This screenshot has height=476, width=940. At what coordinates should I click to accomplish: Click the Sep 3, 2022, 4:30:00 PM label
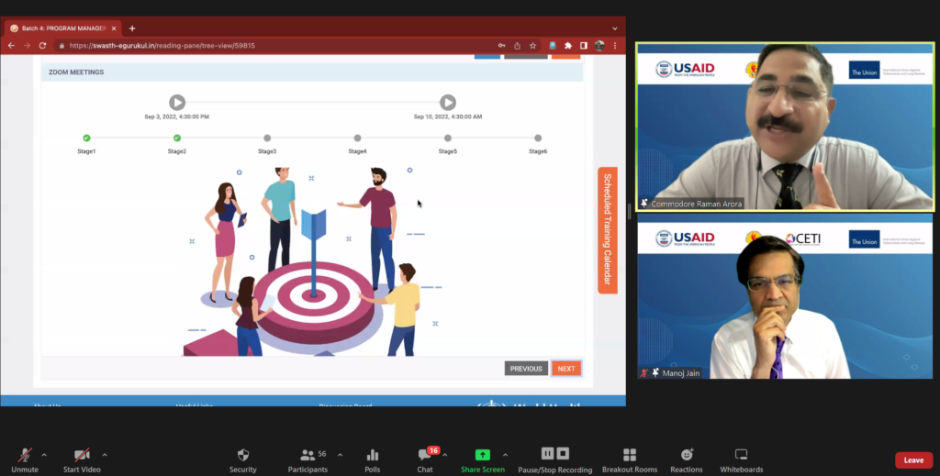177,116
